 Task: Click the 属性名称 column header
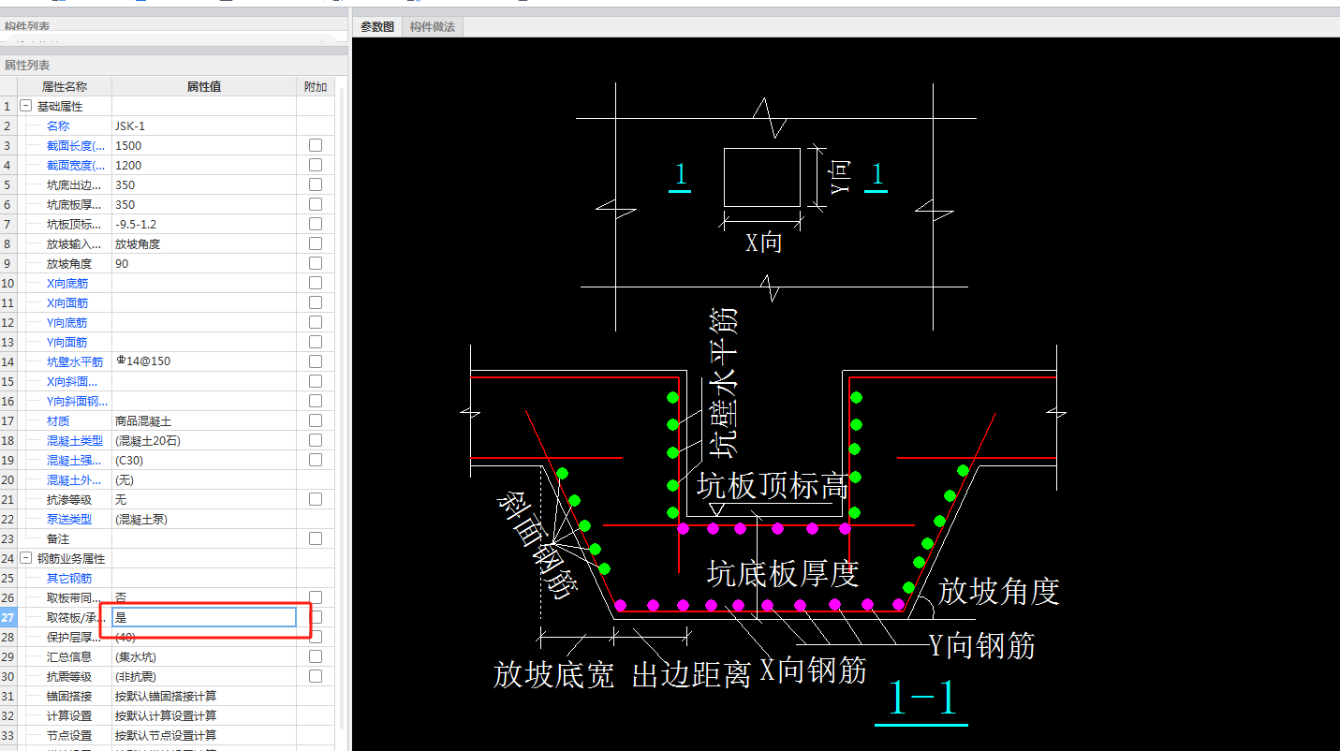pyautogui.click(x=64, y=87)
